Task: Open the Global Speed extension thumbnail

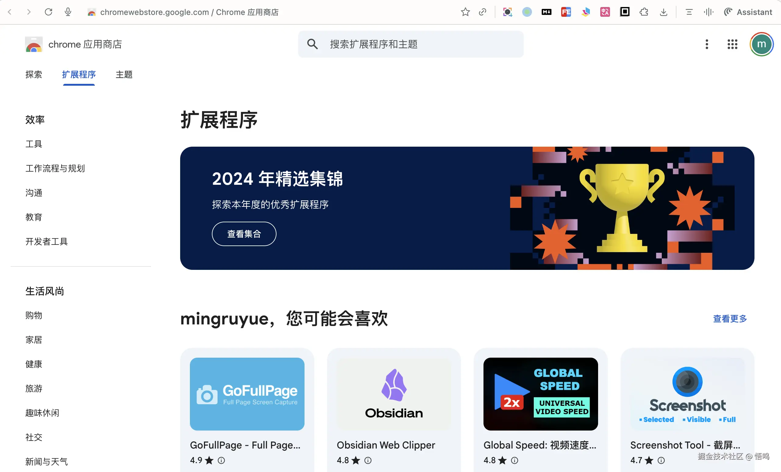Action: pyautogui.click(x=540, y=394)
